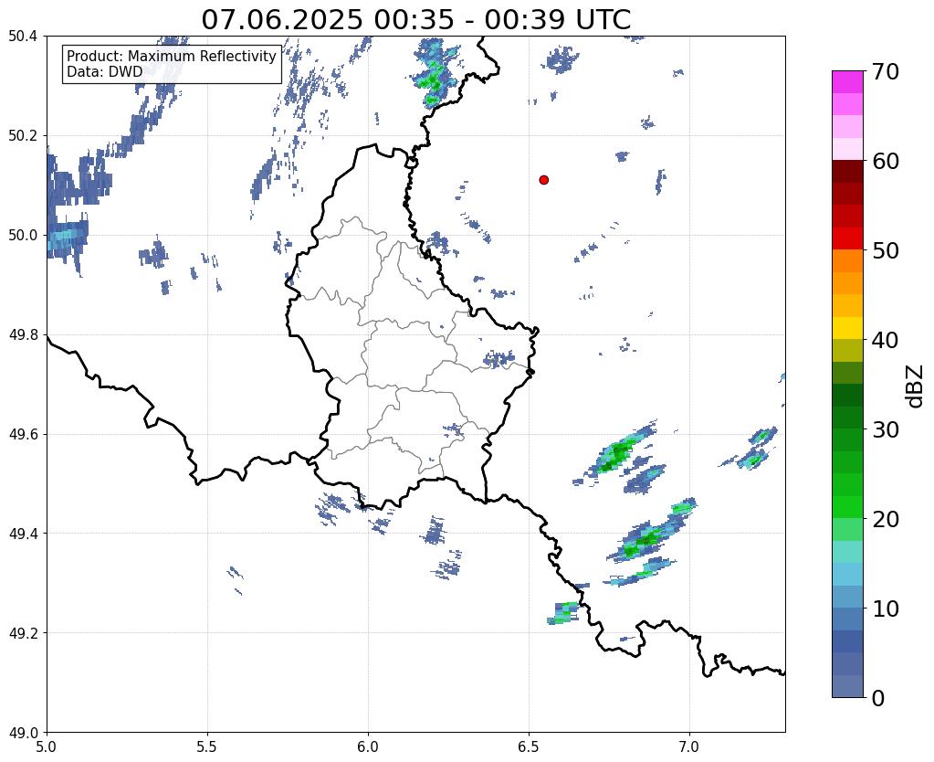This screenshot has width=934, height=762.
Task: Click 'Product: Maximum Reflectivity' label
Action: (172, 56)
